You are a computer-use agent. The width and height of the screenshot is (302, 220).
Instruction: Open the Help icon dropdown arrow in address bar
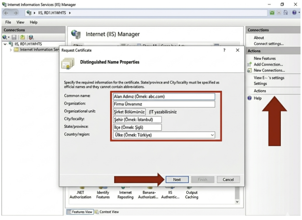(299, 13)
